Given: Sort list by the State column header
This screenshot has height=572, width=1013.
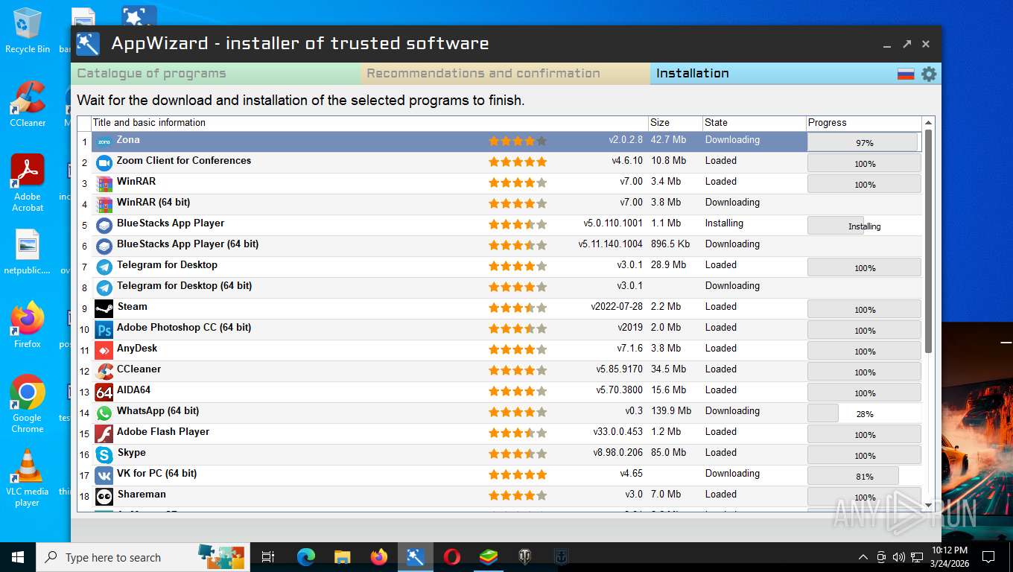Looking at the screenshot, I should coord(754,123).
